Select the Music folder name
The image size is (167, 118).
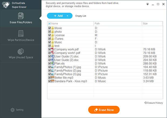pos(58,42)
